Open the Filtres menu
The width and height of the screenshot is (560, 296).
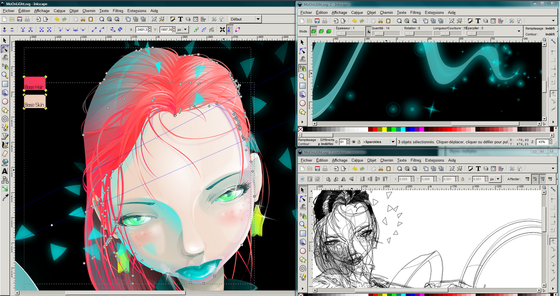[118, 10]
